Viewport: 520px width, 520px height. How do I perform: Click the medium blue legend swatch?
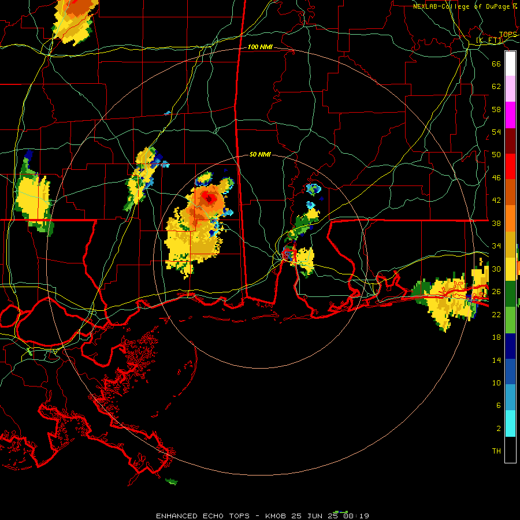510,372
